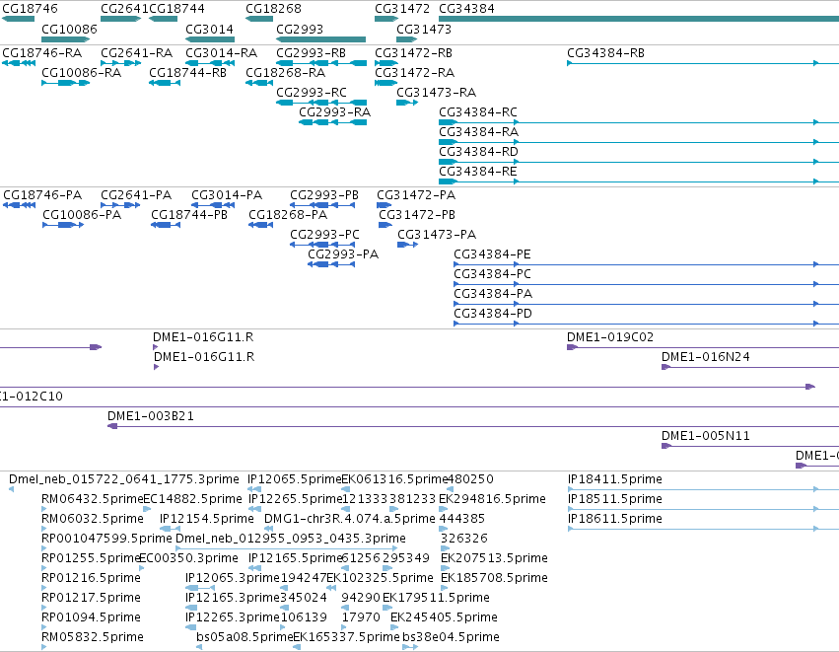Click EST label IP18411.5prime
This screenshot has height=652, width=839.
click(x=615, y=480)
